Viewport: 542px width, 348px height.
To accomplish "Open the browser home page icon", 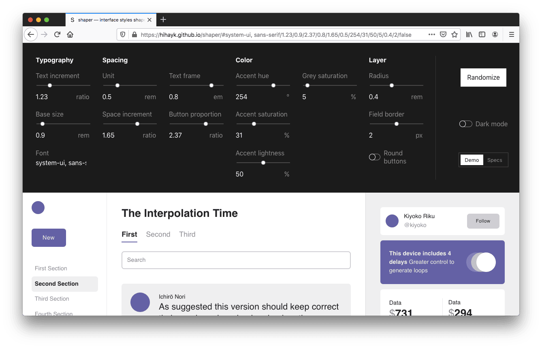I will pyautogui.click(x=70, y=34).
